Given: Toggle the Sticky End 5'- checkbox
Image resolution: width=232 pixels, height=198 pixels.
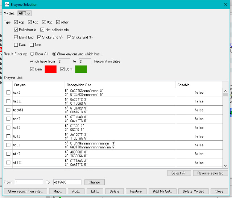Looking at the screenshot, I should (x=39, y=37).
